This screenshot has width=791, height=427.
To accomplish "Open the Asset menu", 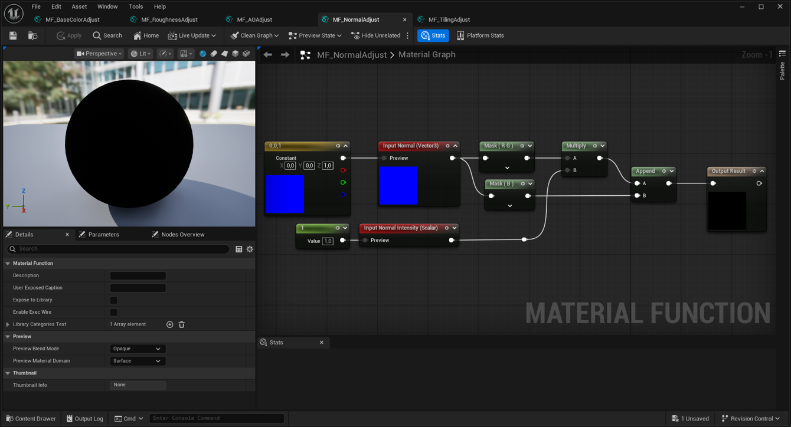I will [79, 6].
